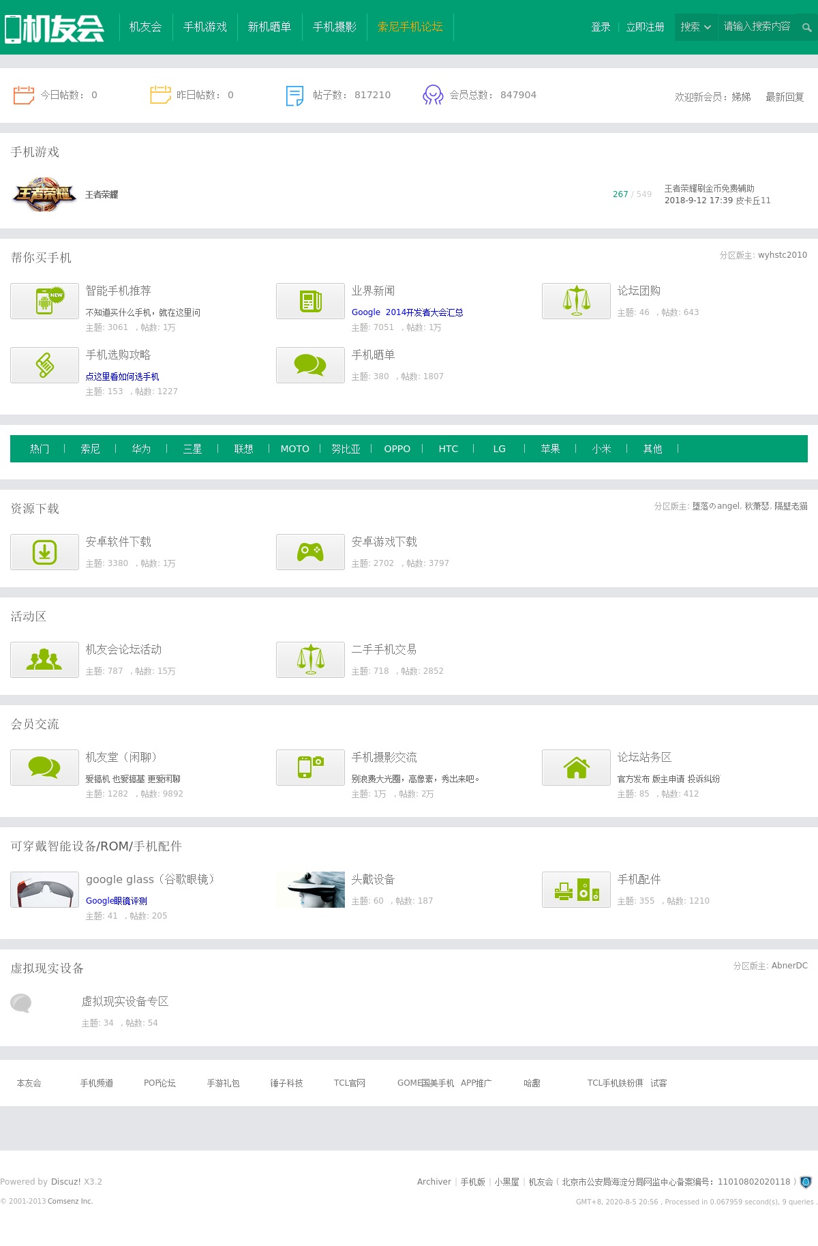Select the 华为 brand tab
Image resolution: width=818 pixels, height=1246 pixels.
click(x=141, y=449)
